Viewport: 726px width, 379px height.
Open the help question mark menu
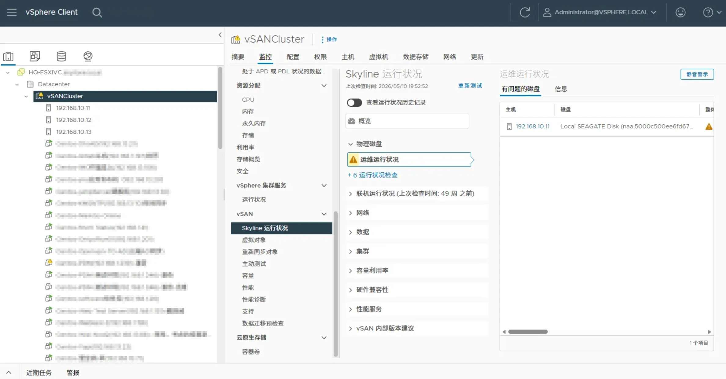tap(712, 12)
